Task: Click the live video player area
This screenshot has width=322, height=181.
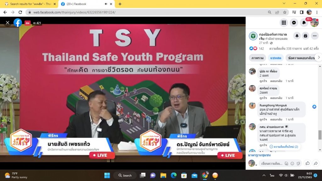Action: pyautogui.click(x=123, y=93)
